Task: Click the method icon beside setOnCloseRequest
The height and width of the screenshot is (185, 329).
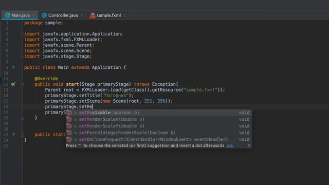Action: pos(69,139)
